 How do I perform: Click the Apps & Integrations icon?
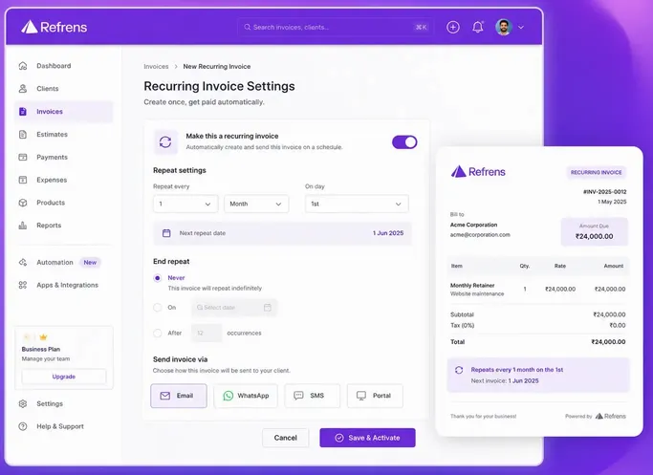pos(23,285)
